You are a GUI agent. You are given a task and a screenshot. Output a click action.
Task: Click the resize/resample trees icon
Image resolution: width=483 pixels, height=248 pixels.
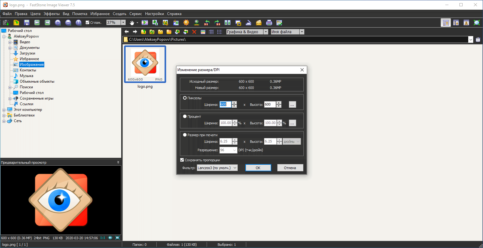[155, 23]
